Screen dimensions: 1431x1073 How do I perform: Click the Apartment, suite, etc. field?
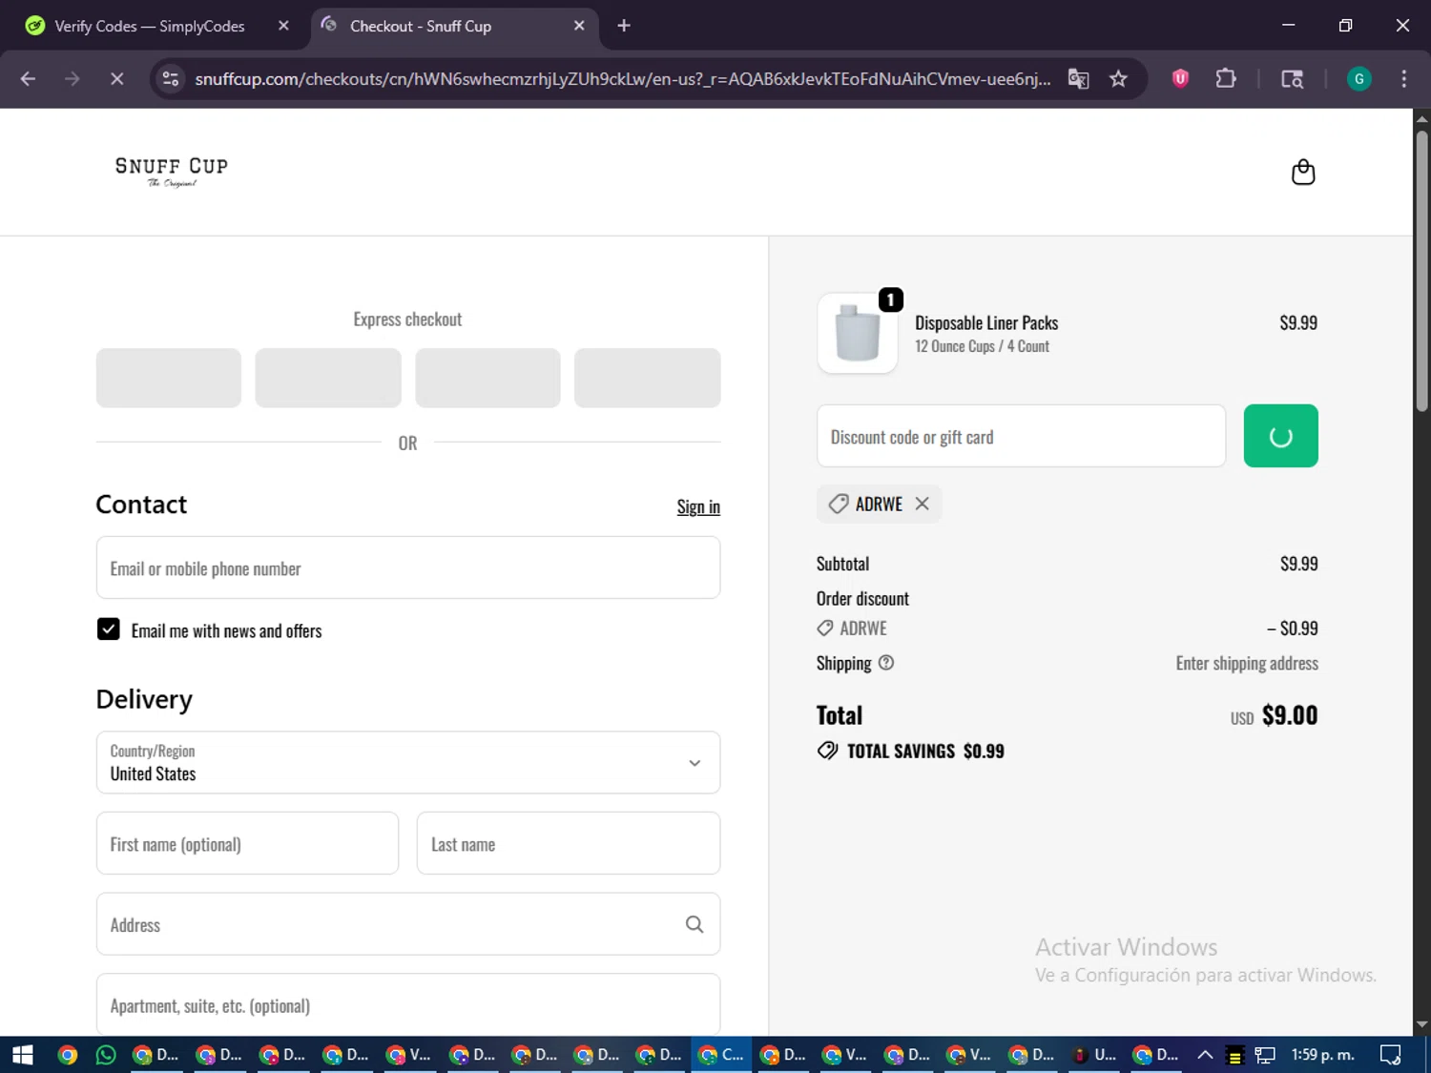pos(408,1004)
